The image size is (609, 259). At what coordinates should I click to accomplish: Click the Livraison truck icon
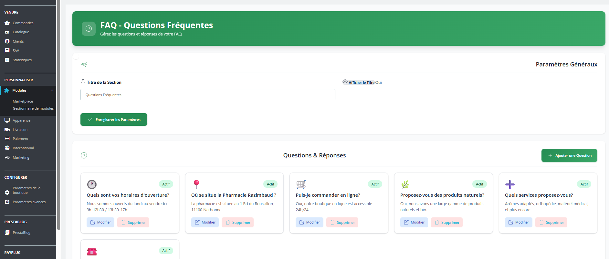(7, 130)
